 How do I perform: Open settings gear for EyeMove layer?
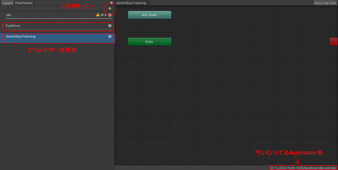click(x=110, y=26)
